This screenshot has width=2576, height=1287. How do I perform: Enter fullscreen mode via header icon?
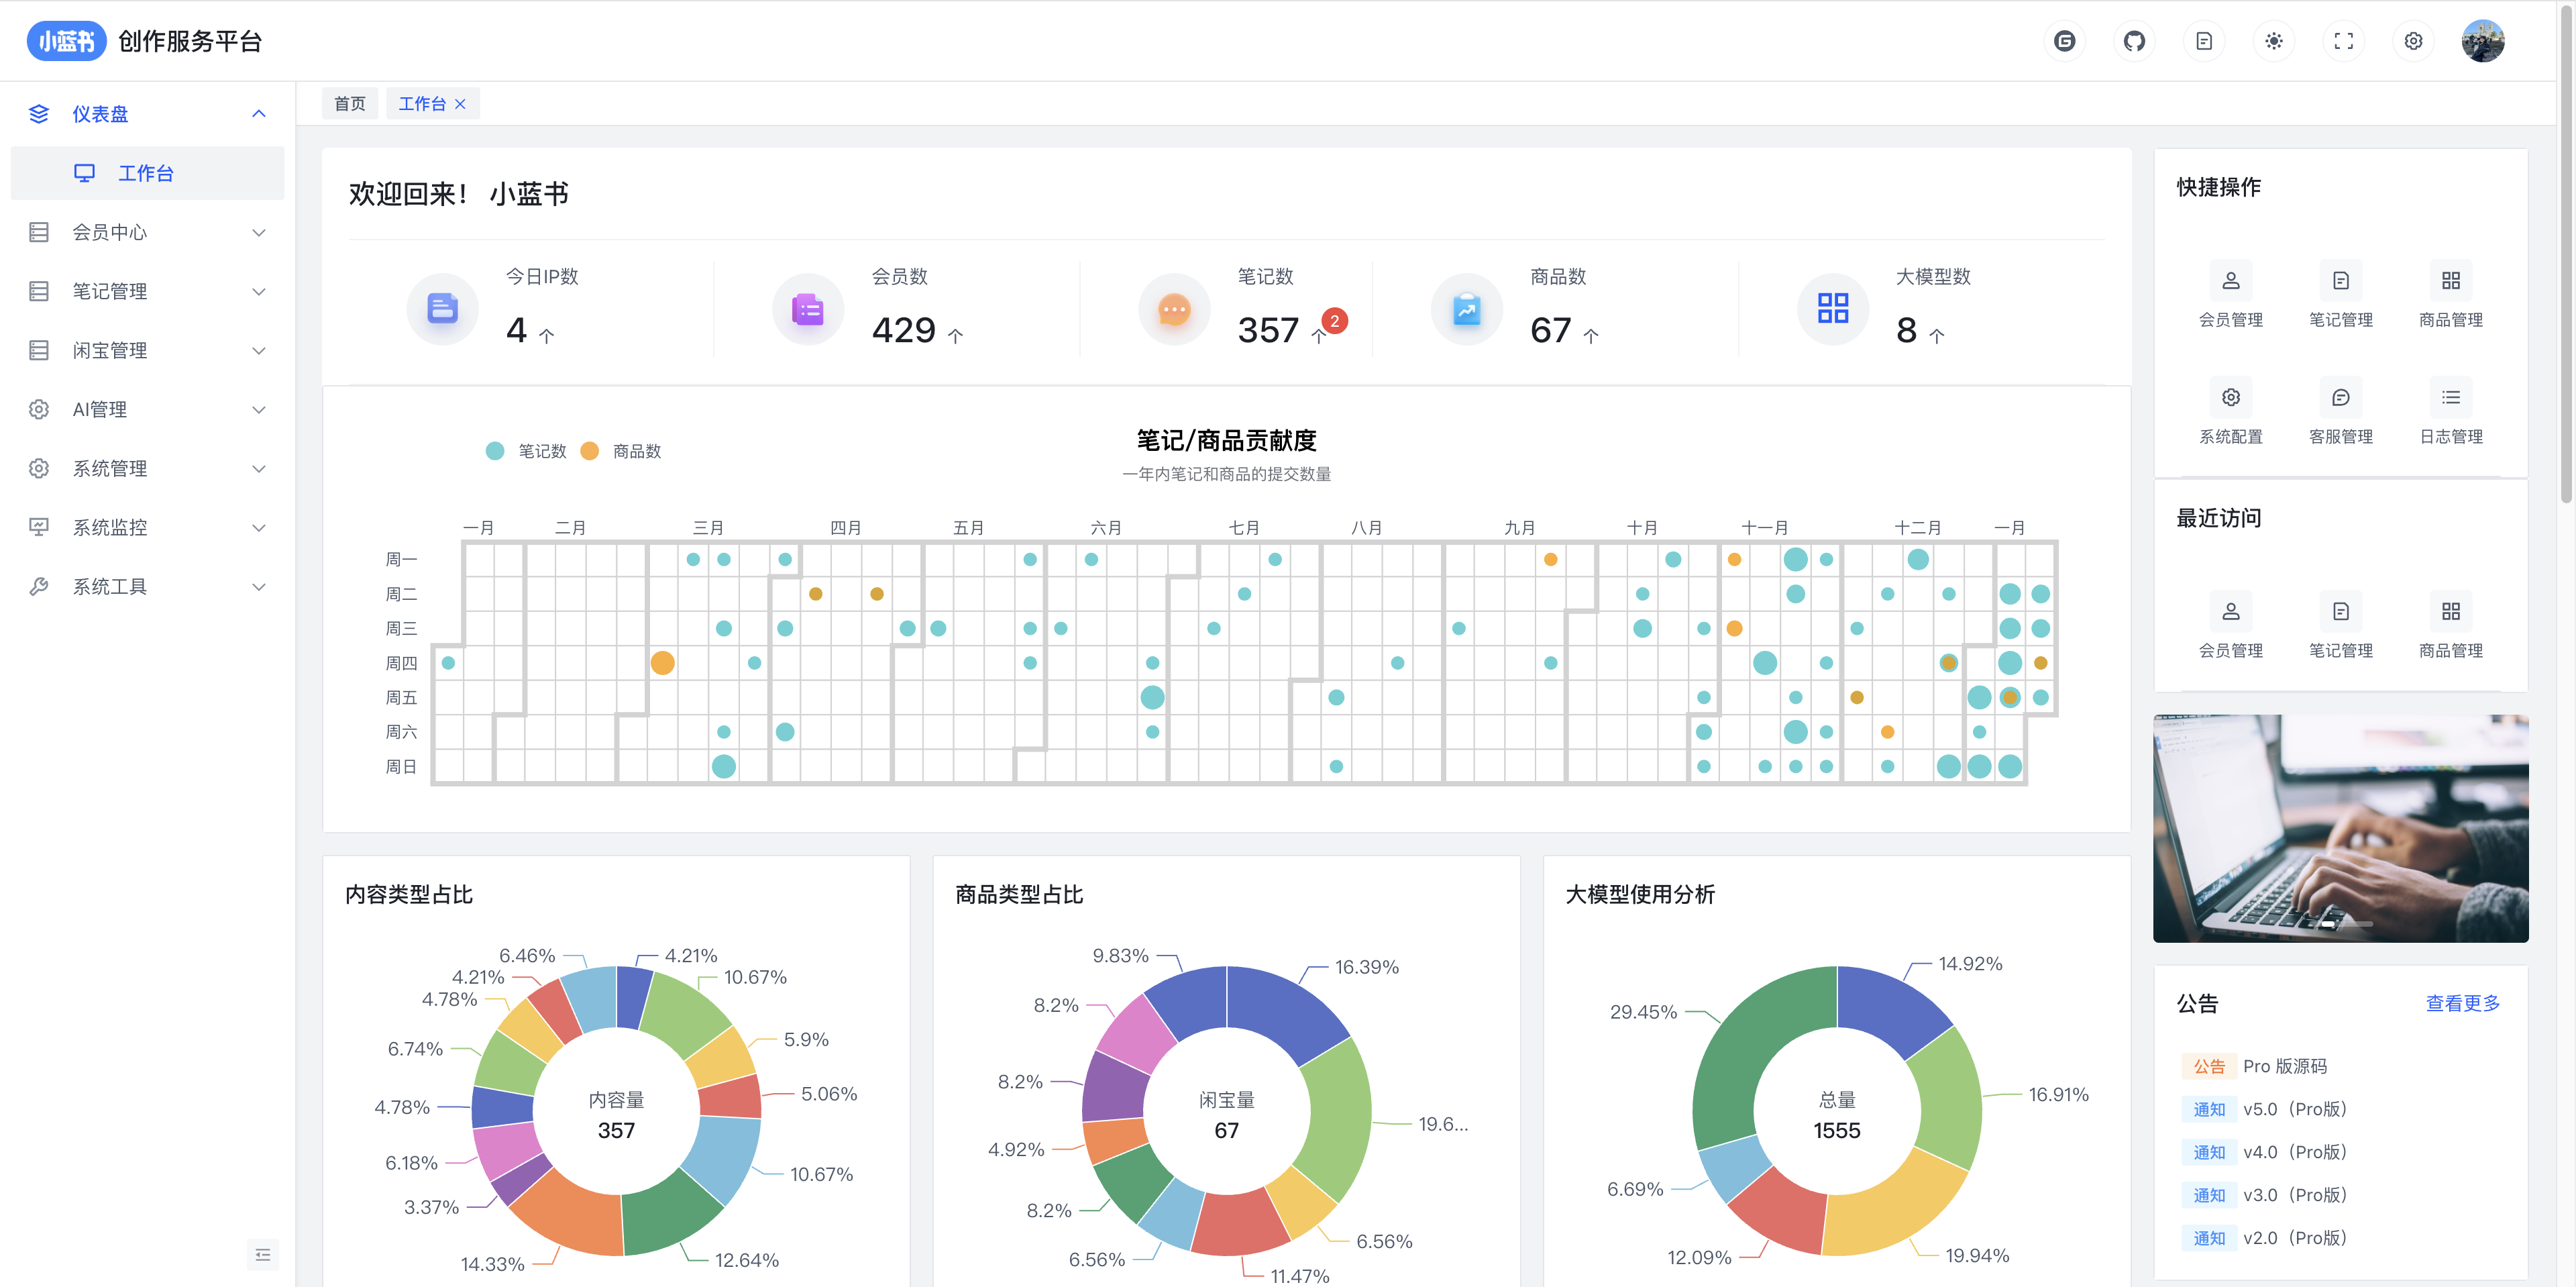click(x=2343, y=41)
